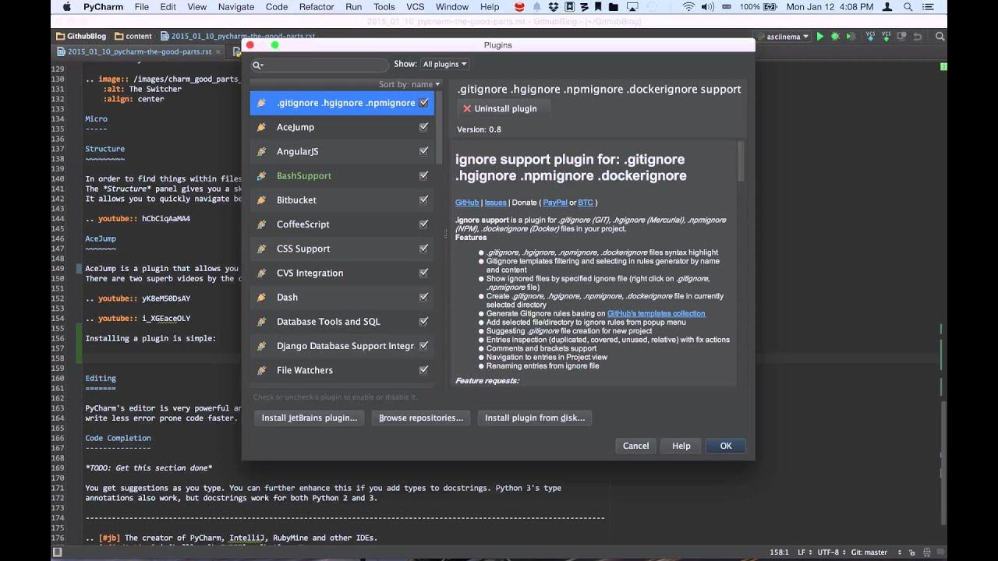
Task: Toggle the BashSupport plugin checkbox
Action: (423, 176)
